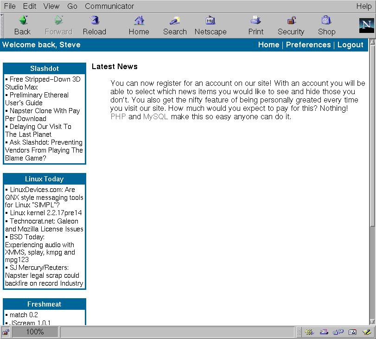Click the Linux Today box heading

coord(45,179)
